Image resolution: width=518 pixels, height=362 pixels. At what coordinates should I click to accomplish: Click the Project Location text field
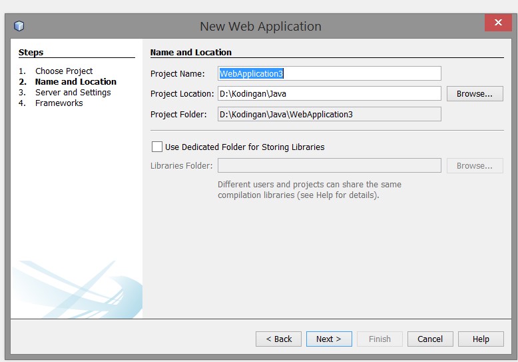tap(330, 93)
